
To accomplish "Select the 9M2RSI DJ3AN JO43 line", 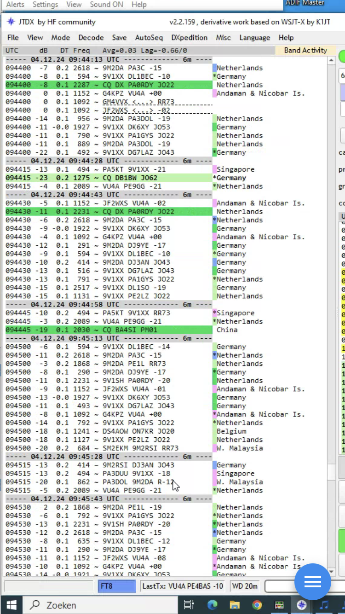I will tap(109, 465).
